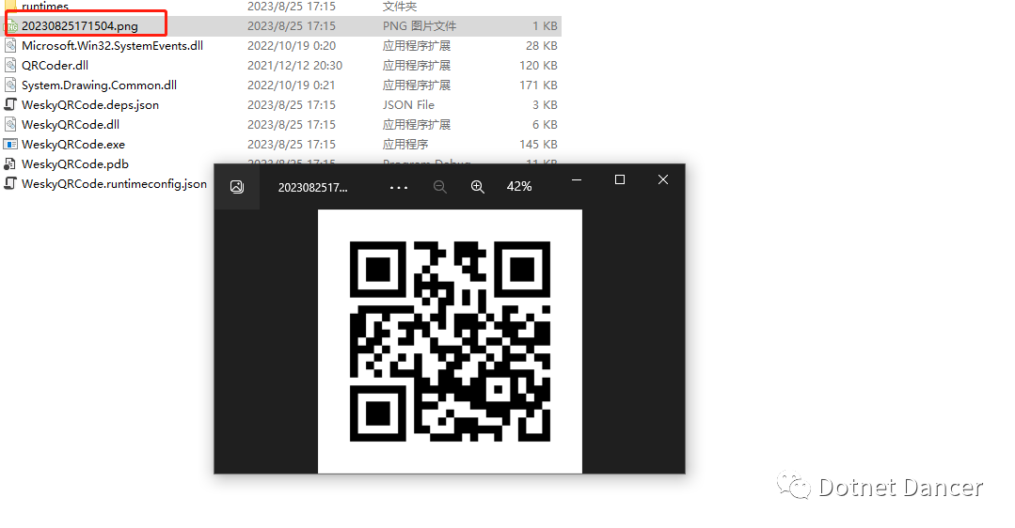This screenshot has width=1015, height=528.
Task: Click the 145 KB size cell
Action: (539, 144)
